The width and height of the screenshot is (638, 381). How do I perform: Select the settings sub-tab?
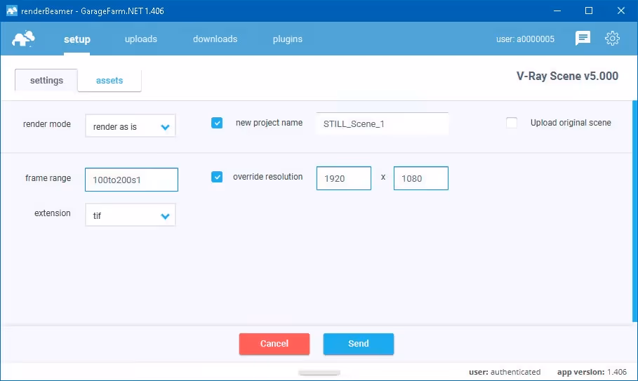46,80
